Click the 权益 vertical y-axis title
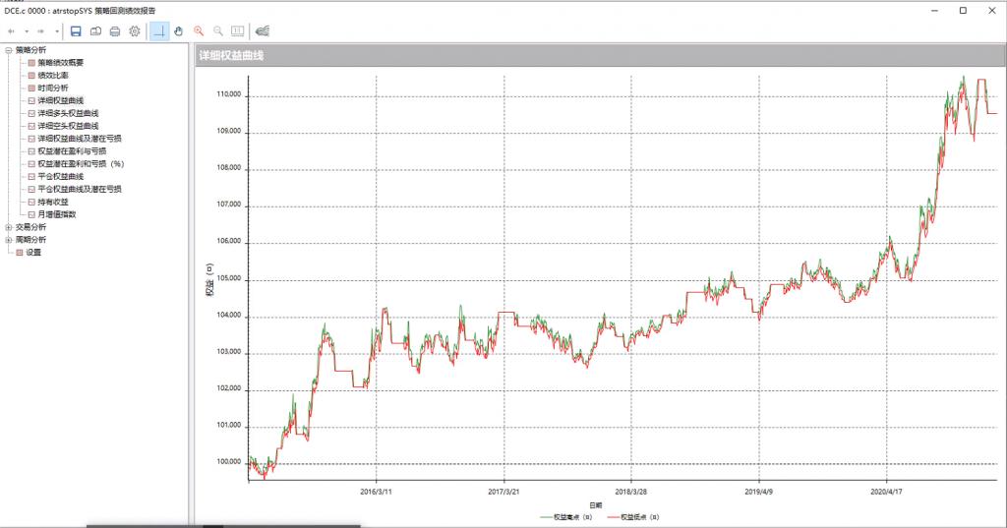Image resolution: width=1007 pixels, height=528 pixels. click(209, 280)
